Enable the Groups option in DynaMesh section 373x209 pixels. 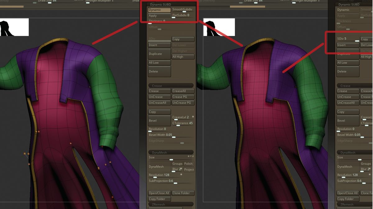[x=177, y=163]
